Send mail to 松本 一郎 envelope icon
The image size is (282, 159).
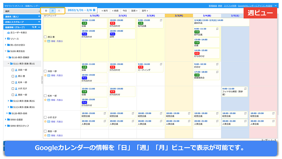49,100
